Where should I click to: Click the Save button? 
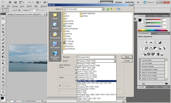point(127,57)
